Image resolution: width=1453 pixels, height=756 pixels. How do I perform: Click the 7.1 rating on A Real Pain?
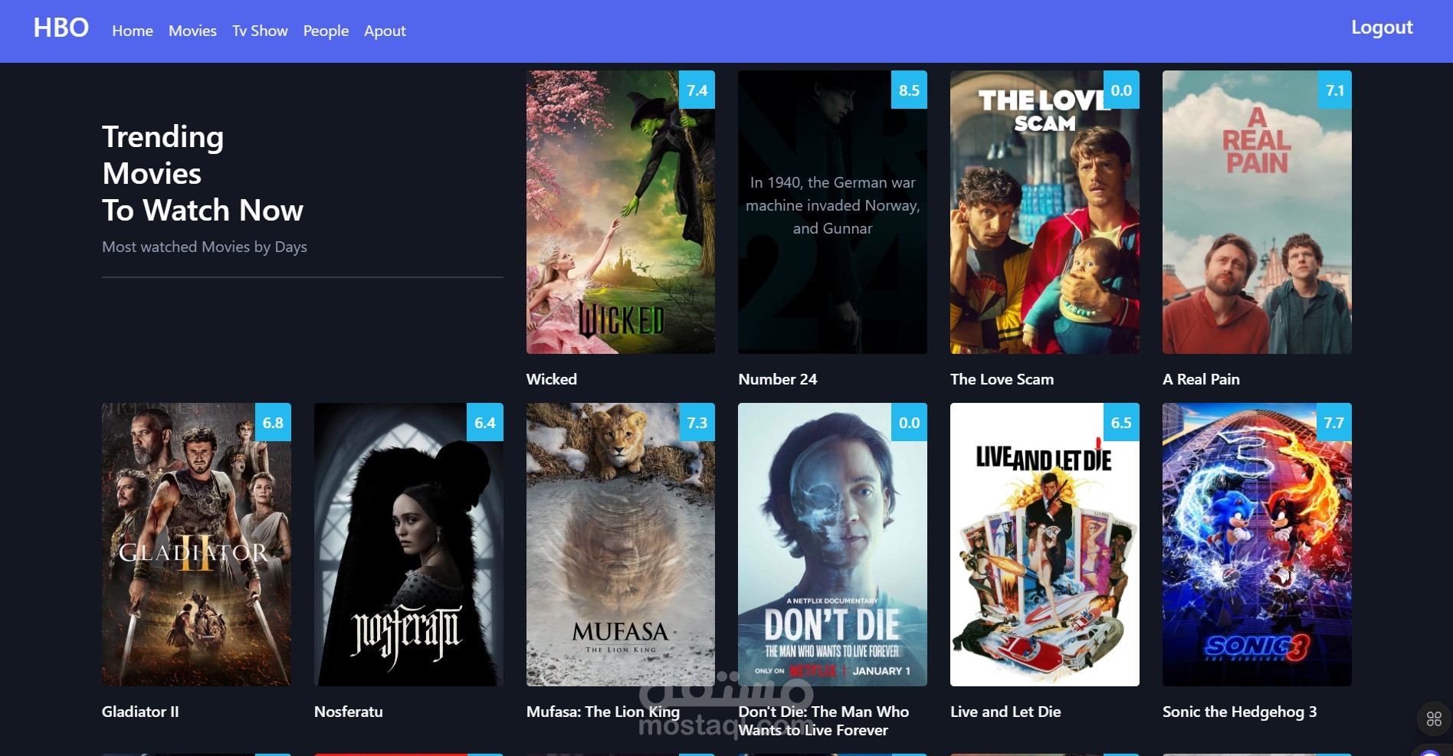1334,90
